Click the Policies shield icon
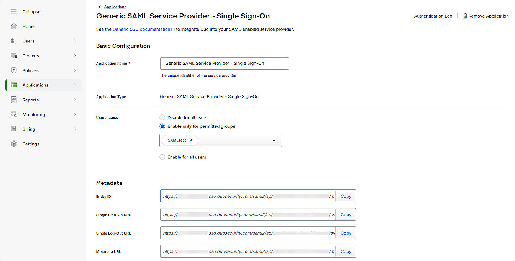Viewport: 515px width, 261px height. (14, 70)
